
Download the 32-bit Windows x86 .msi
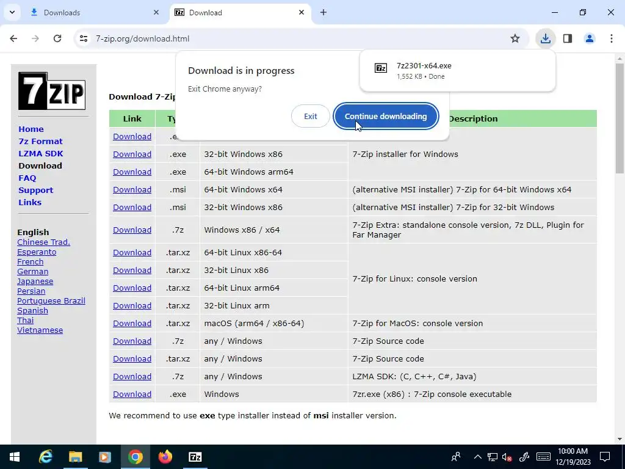pyautogui.click(x=132, y=208)
